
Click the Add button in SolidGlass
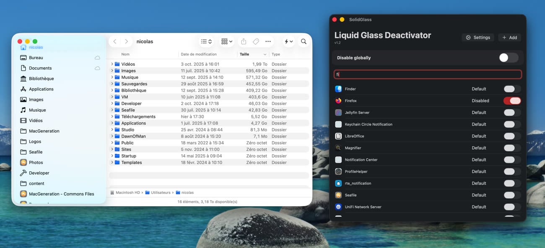point(509,38)
